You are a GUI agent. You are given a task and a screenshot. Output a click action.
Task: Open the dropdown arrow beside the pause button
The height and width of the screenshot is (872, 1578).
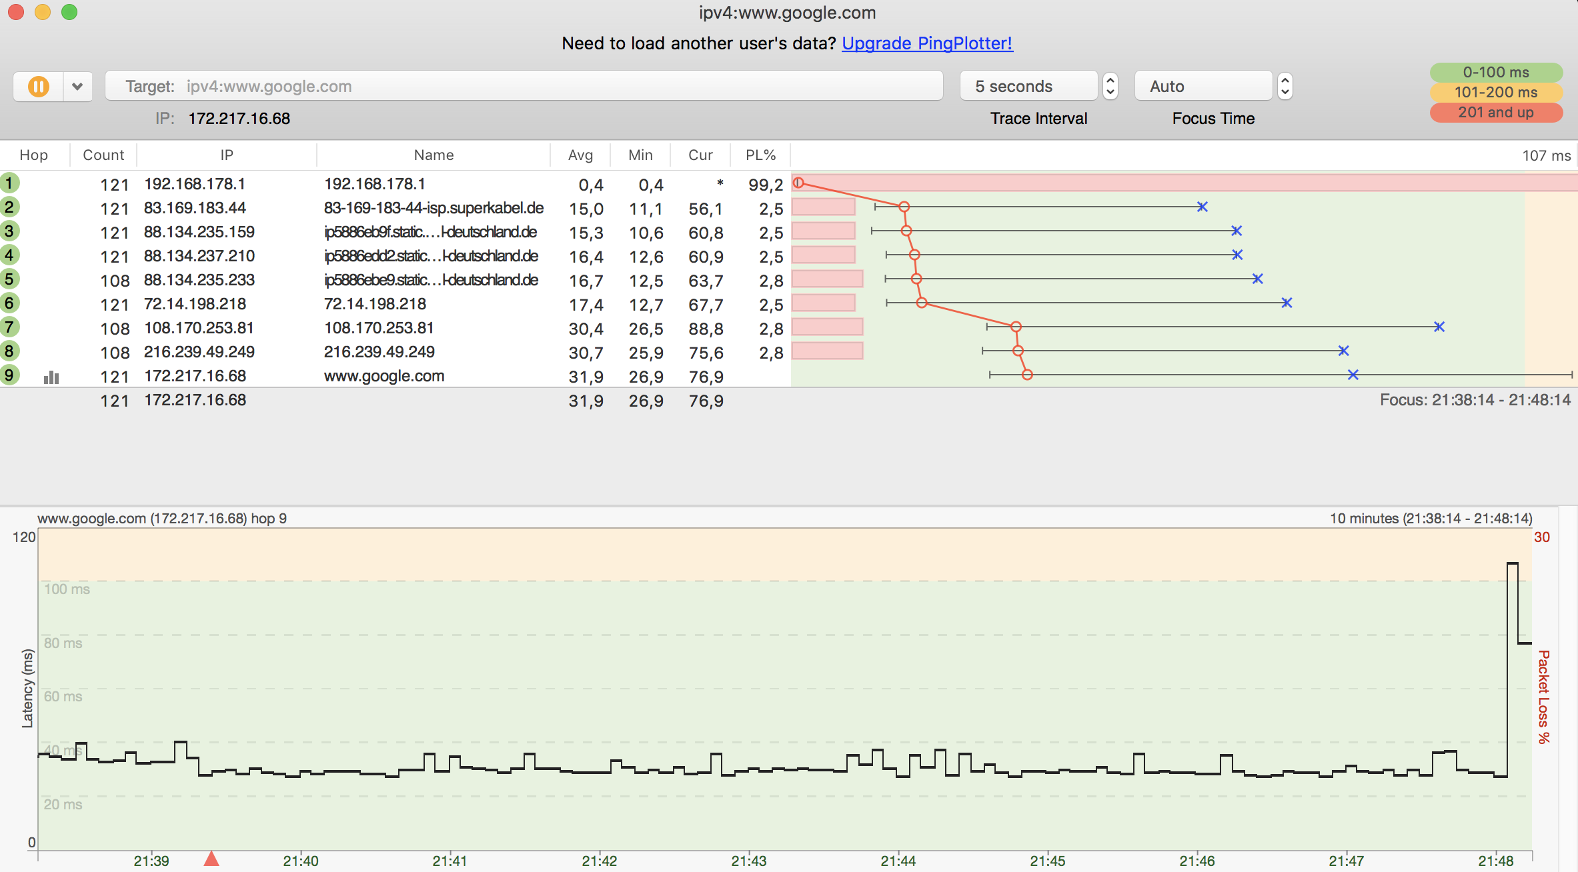(x=78, y=87)
